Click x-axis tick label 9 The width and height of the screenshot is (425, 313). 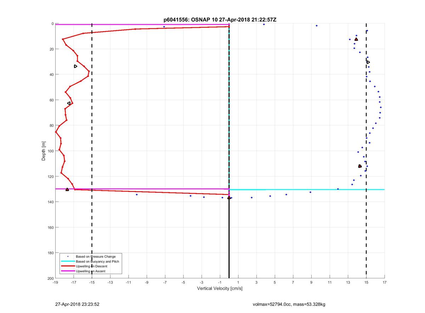coord(311,282)
